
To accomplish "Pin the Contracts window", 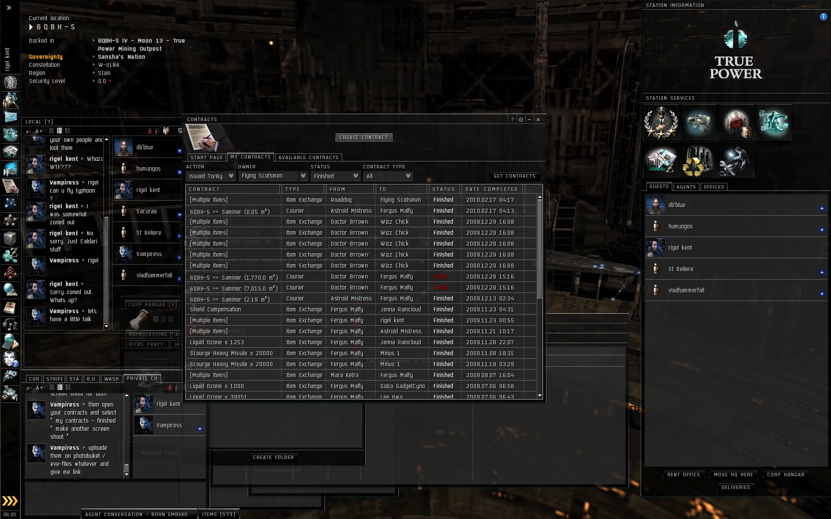I will tap(521, 119).
